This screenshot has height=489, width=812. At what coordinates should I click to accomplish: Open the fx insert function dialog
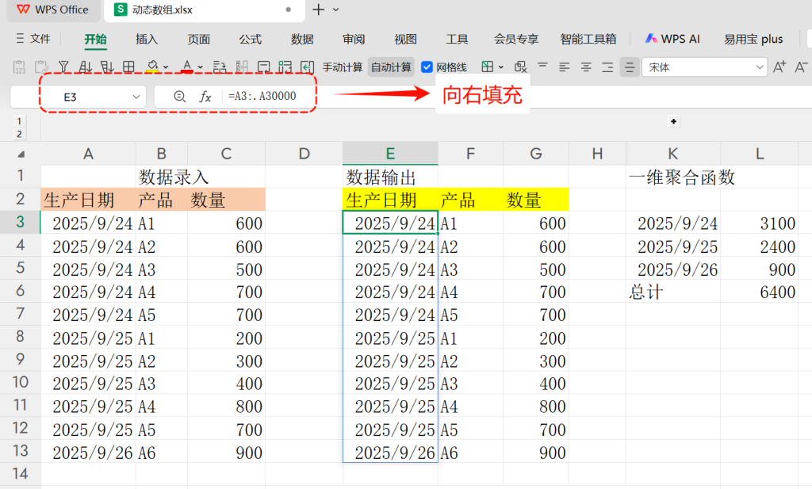(205, 97)
